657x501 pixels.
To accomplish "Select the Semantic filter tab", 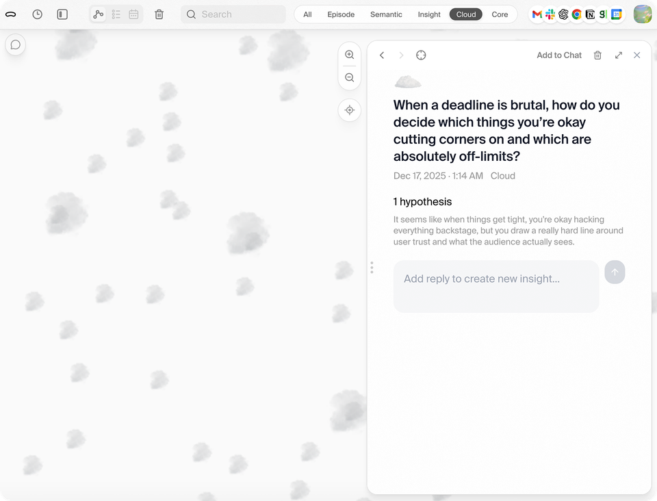I will point(386,14).
